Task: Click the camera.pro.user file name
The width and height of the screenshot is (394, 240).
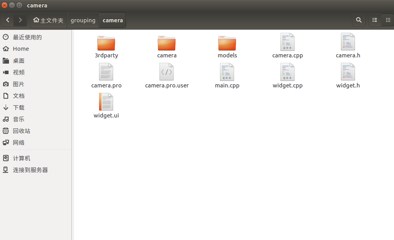Action: [167, 85]
